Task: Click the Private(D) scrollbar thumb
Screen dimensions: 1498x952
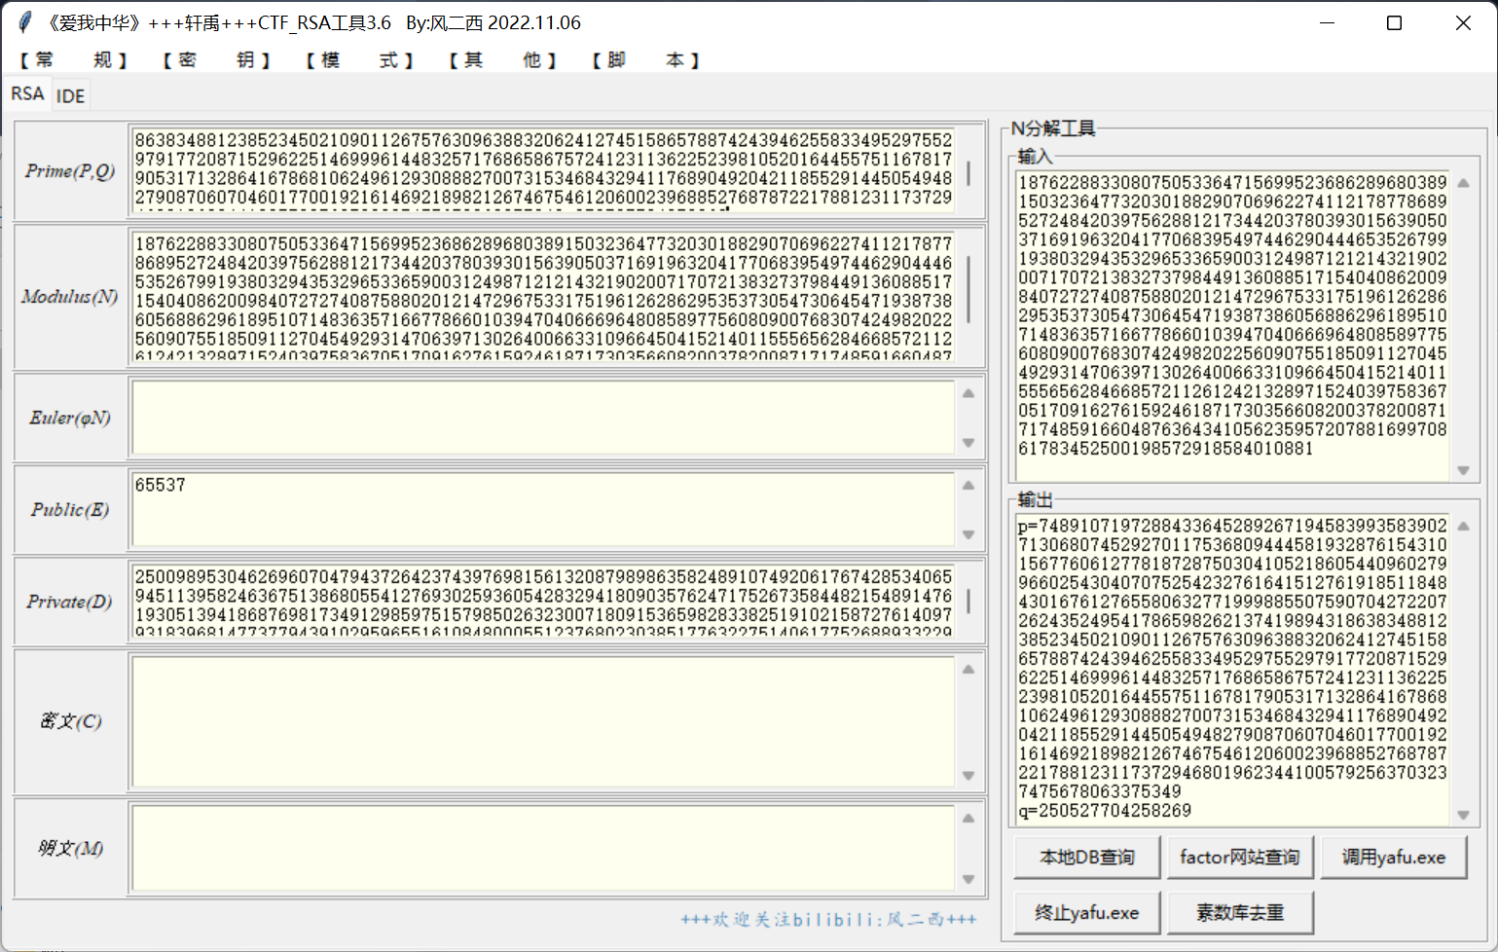Action: point(968,602)
